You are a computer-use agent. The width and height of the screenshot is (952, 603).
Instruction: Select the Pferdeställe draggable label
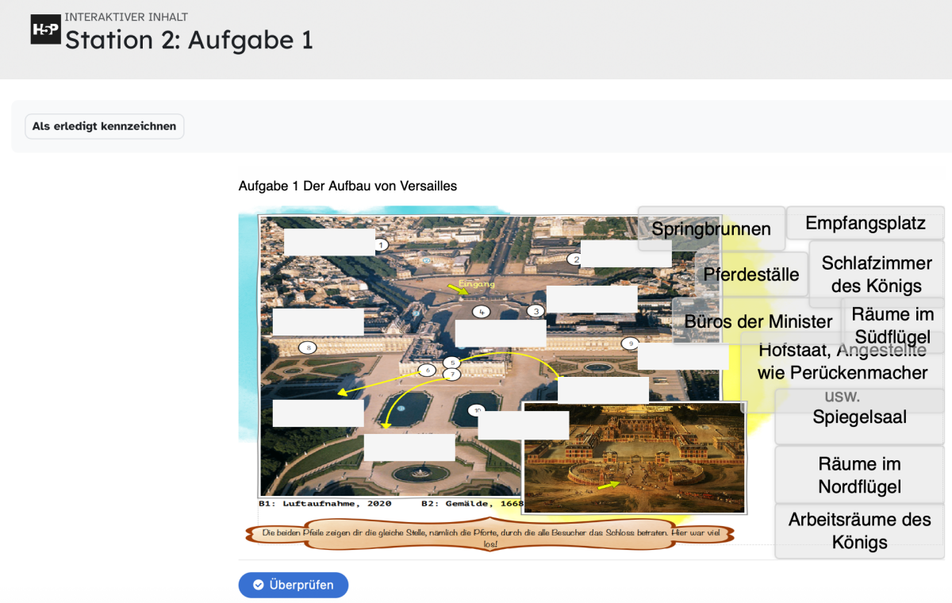751,275
